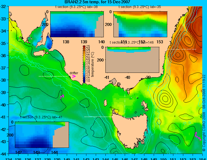Click the "200" depth label of lat=-35 inset
Screen dimensions: 207x160
point(108,24)
